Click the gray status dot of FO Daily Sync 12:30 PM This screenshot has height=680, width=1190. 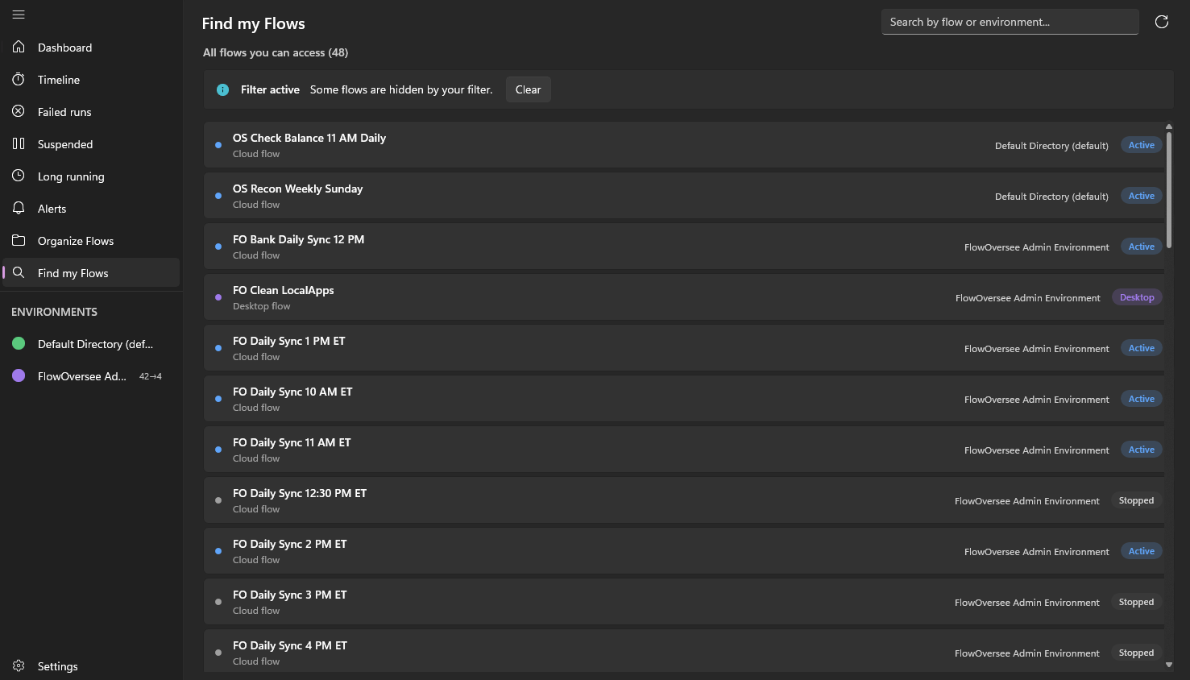[x=218, y=500]
